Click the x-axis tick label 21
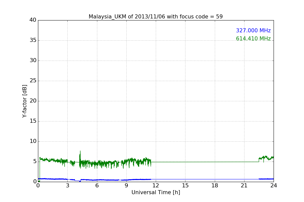The width and height of the screenshot is (304, 202). (244, 186)
